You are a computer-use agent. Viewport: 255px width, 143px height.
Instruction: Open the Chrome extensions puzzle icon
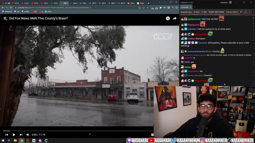click(161, 8)
